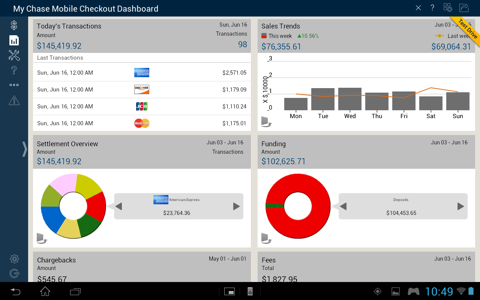Open help from the top bar question mark
Viewport: 480px width, 300px height.
click(x=432, y=8)
